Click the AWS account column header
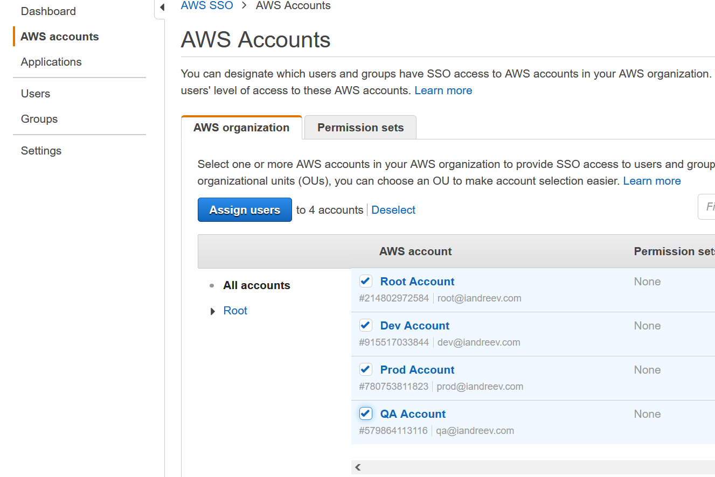The height and width of the screenshot is (477, 715). [x=415, y=251]
